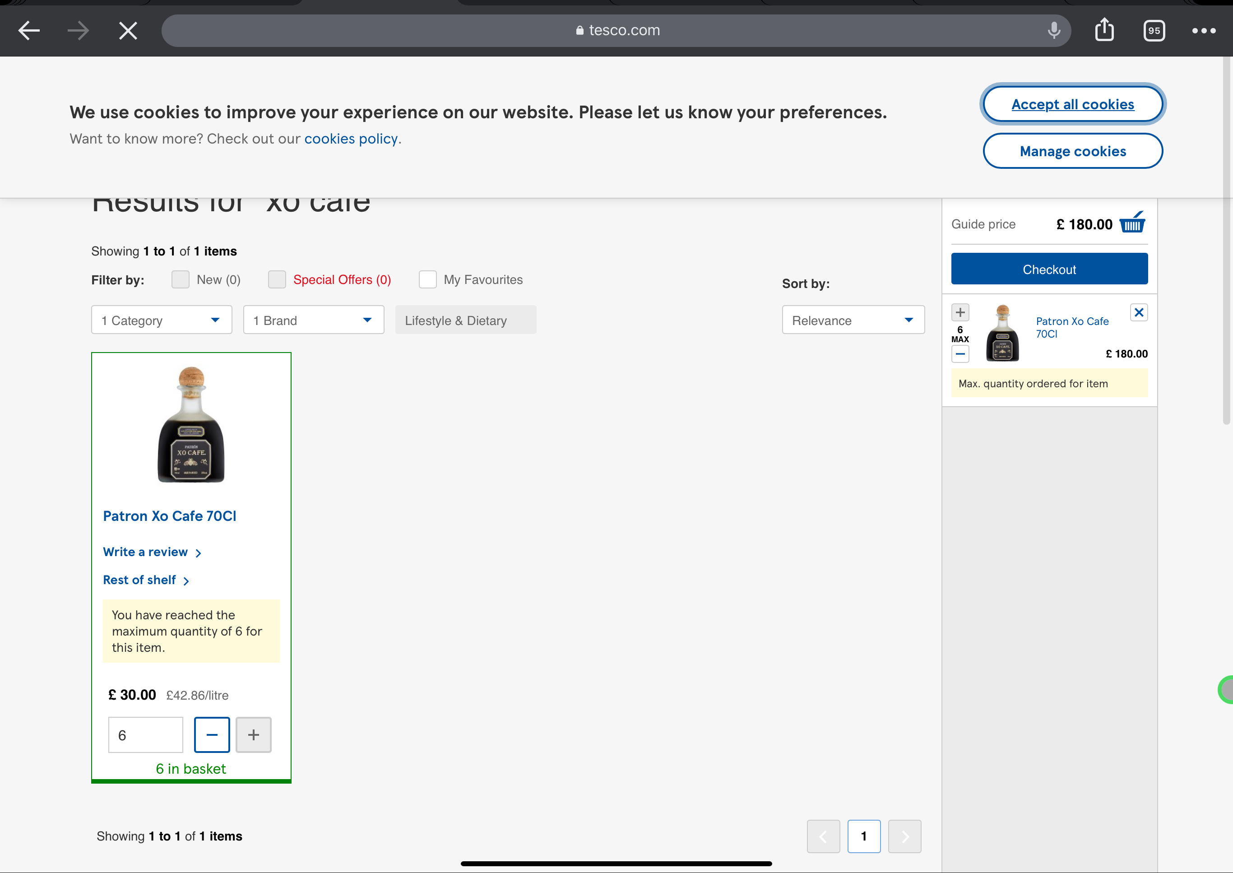
Task: Tap the microphone voice search icon
Action: (x=1053, y=31)
